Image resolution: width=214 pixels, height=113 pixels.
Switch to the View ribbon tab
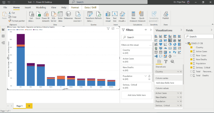tap(54, 7)
